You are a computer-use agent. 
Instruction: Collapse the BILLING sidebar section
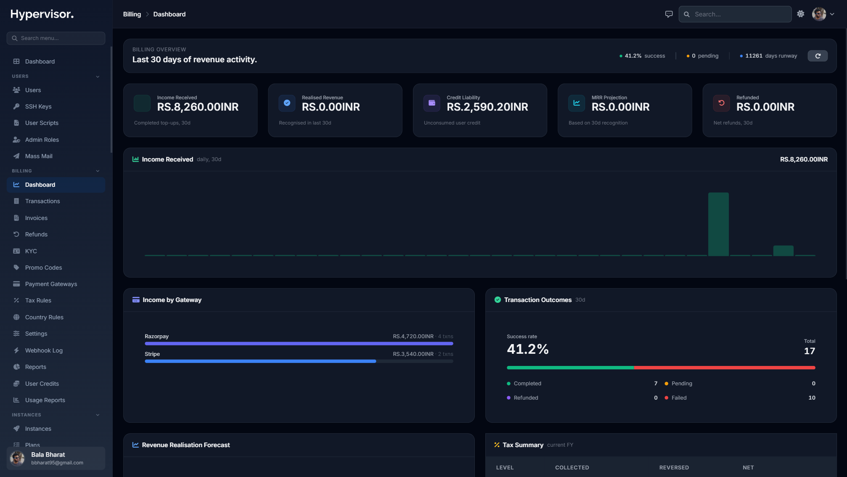[x=98, y=171]
